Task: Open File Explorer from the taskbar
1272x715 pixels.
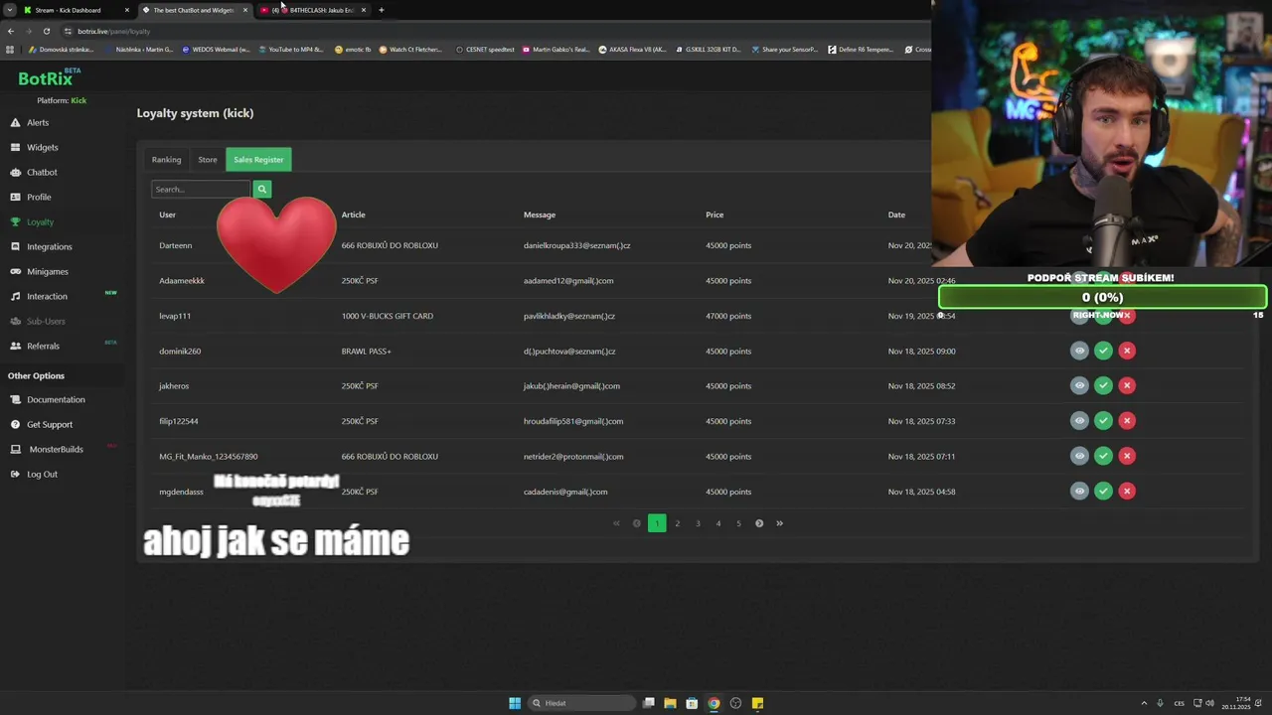Action: click(670, 703)
